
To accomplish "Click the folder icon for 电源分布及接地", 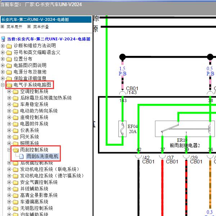I will tap(9, 72).
